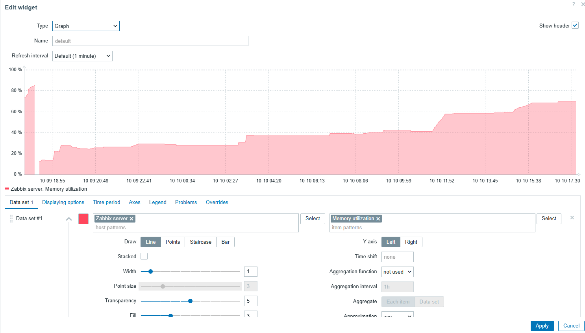The height and width of the screenshot is (333, 585).
Task: Switch to Displaying options tab
Action: pos(63,202)
